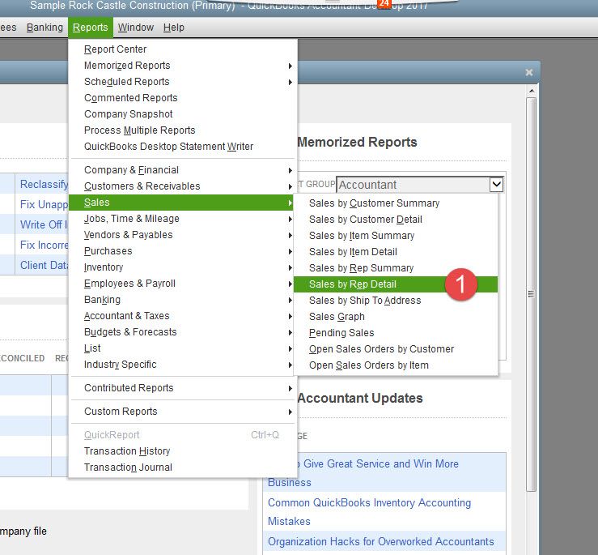Viewport: 598px width, 555px height.
Task: Expand Inventory submenu
Action: coord(182,267)
